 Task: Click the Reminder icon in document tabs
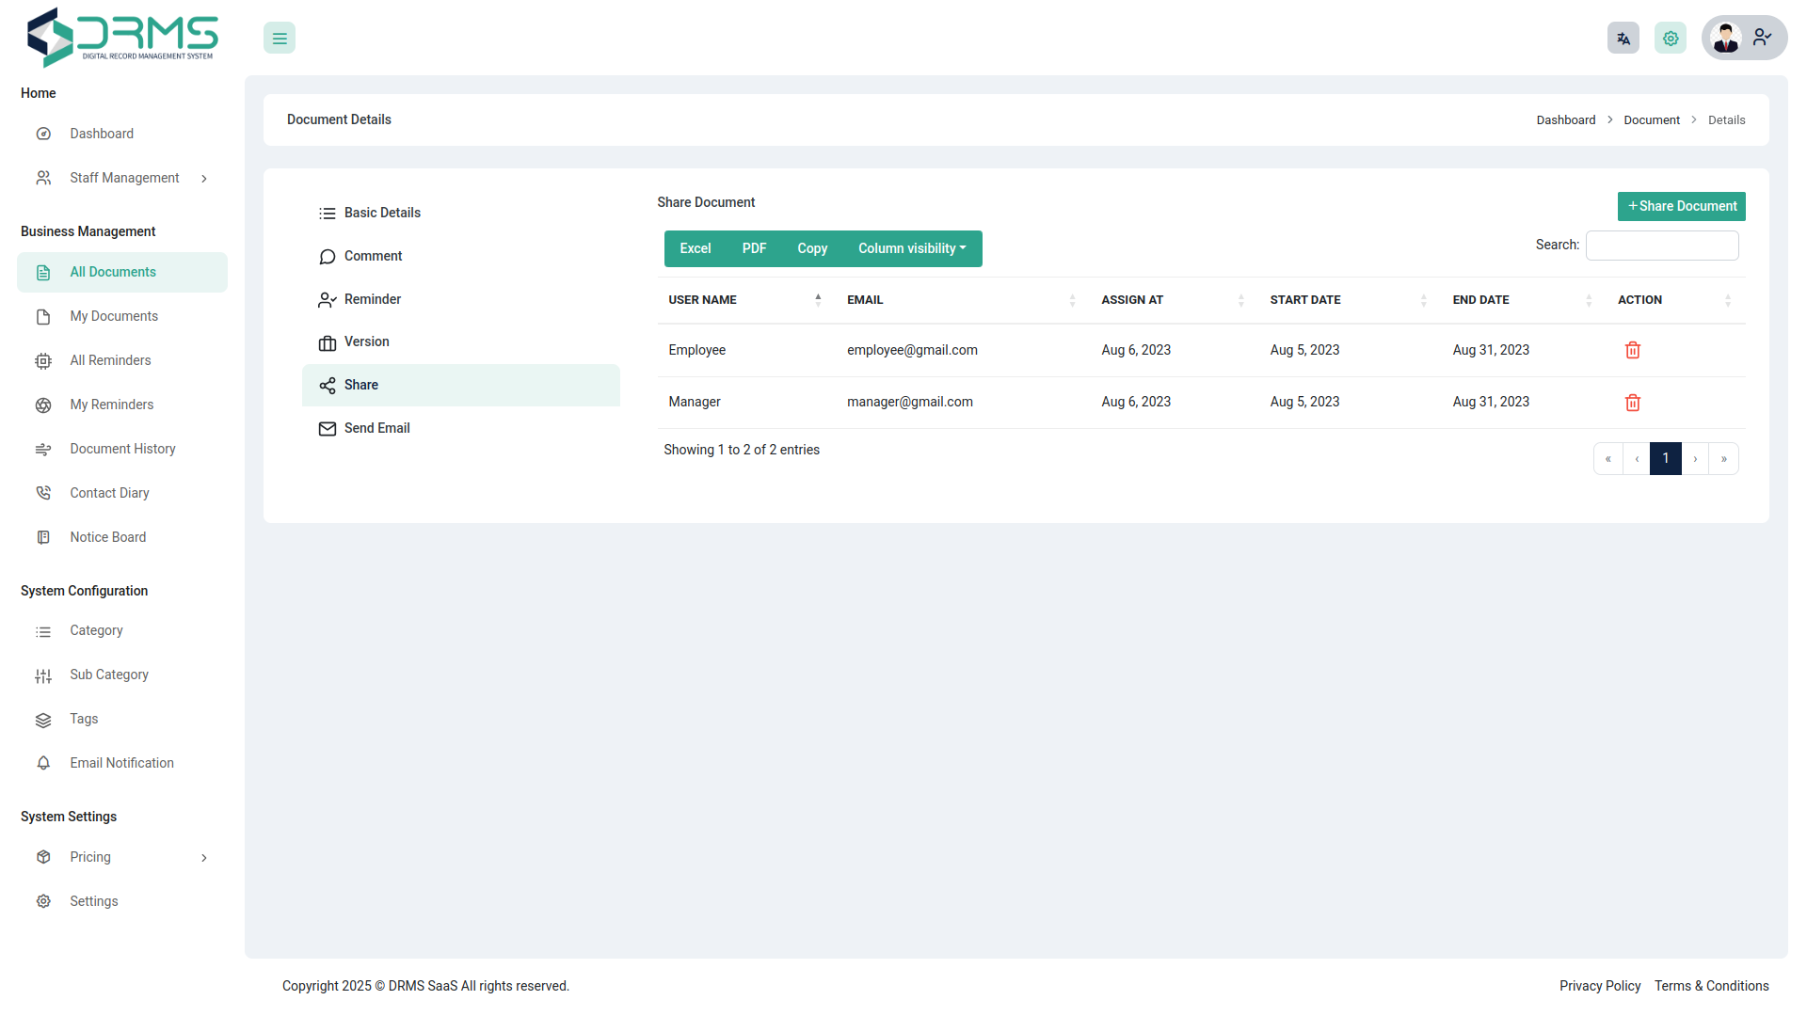click(x=327, y=299)
